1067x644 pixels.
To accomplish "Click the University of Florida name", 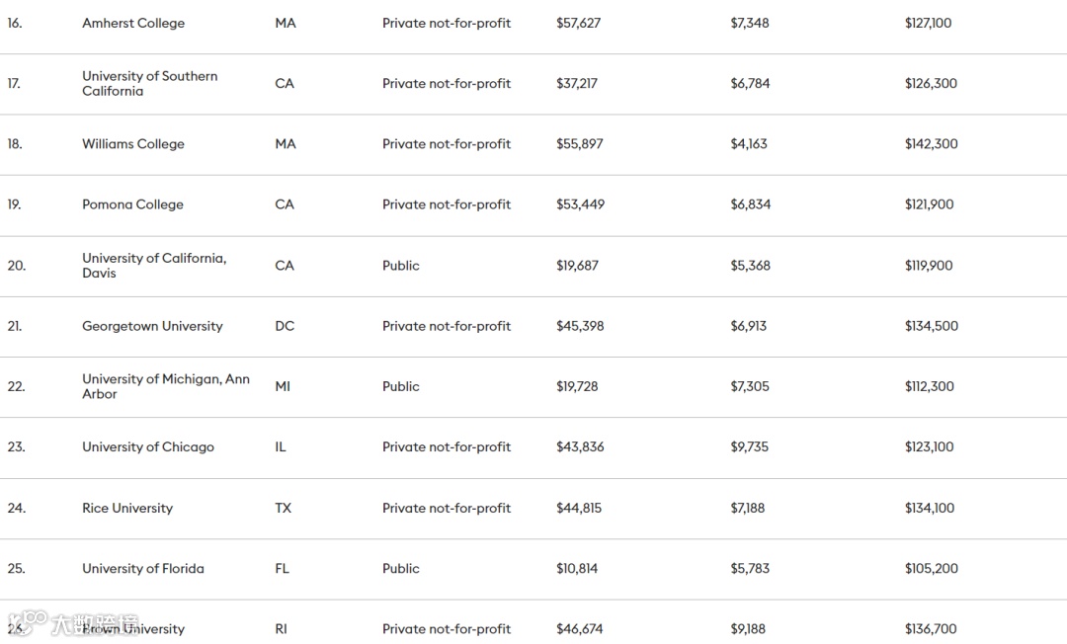I will [x=143, y=568].
